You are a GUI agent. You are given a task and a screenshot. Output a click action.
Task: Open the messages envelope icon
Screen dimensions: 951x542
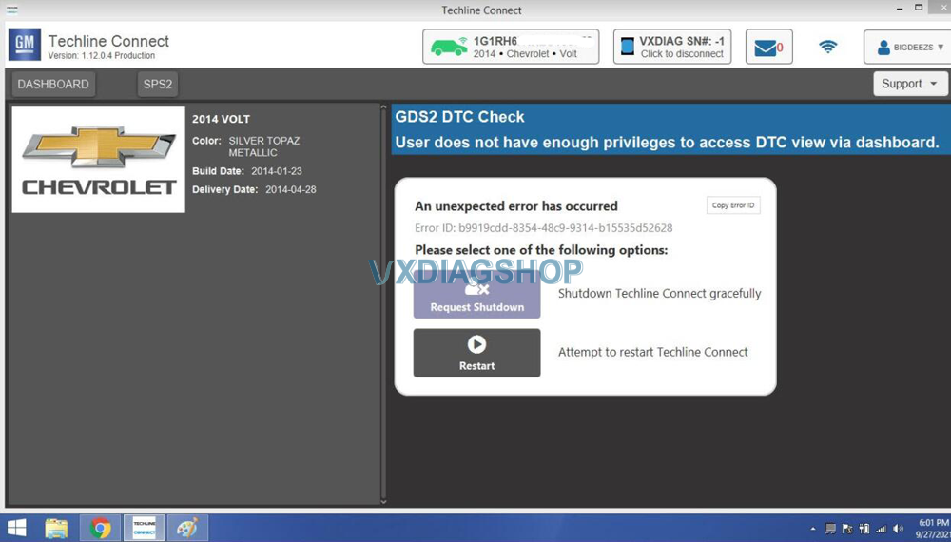tap(766, 48)
